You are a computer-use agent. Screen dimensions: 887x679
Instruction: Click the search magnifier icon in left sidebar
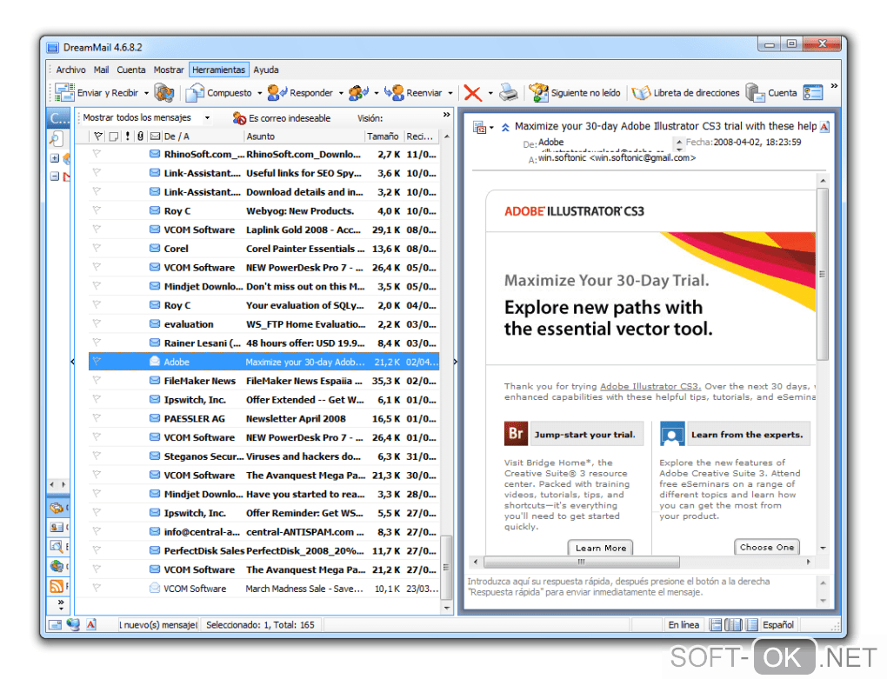[x=56, y=138]
